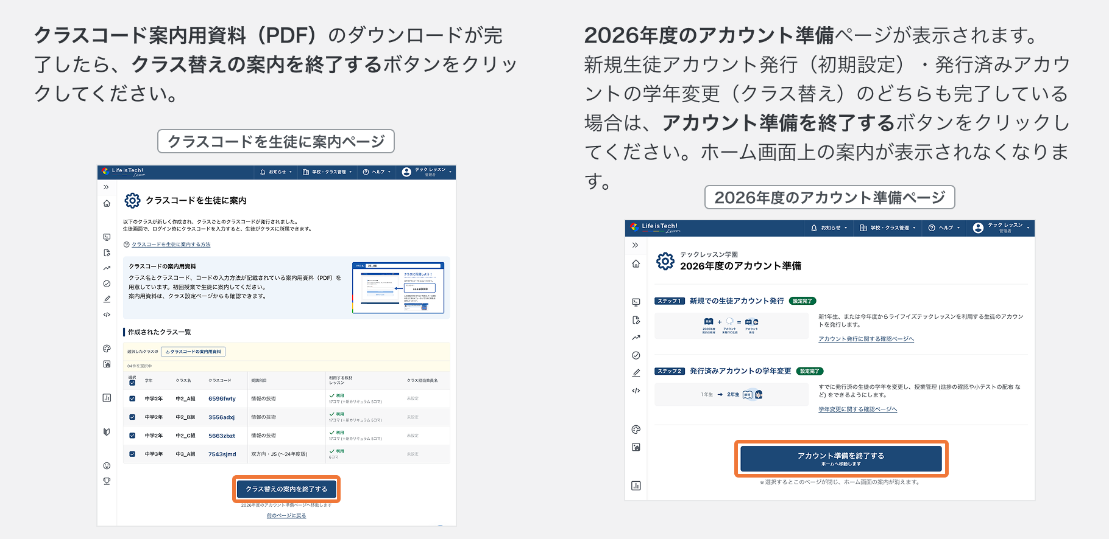
Task: Open 学年変更に関する確認ページへ link
Action: (857, 409)
